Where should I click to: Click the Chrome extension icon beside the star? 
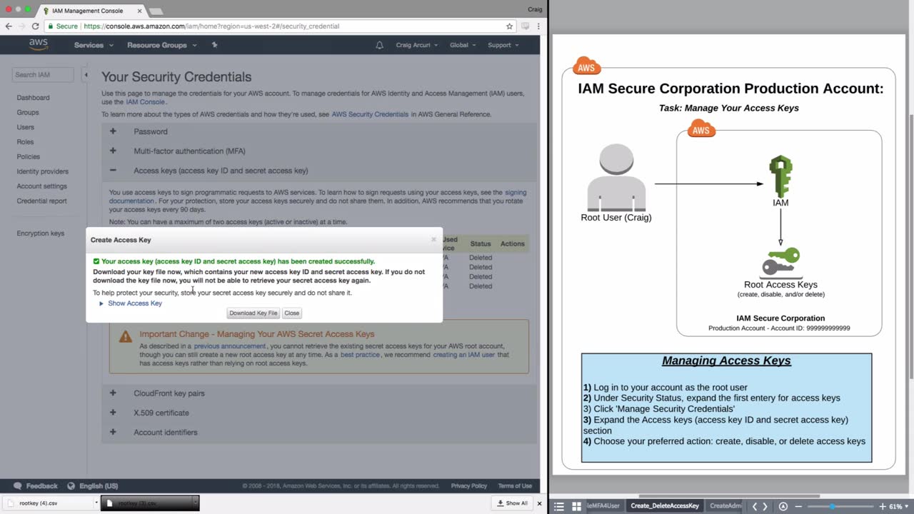526,26
